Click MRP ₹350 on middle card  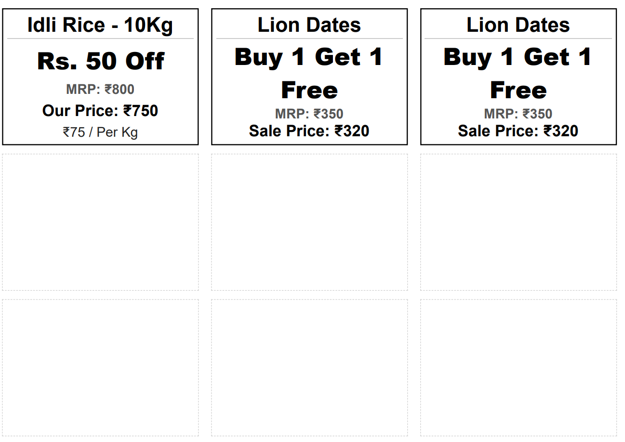click(309, 114)
